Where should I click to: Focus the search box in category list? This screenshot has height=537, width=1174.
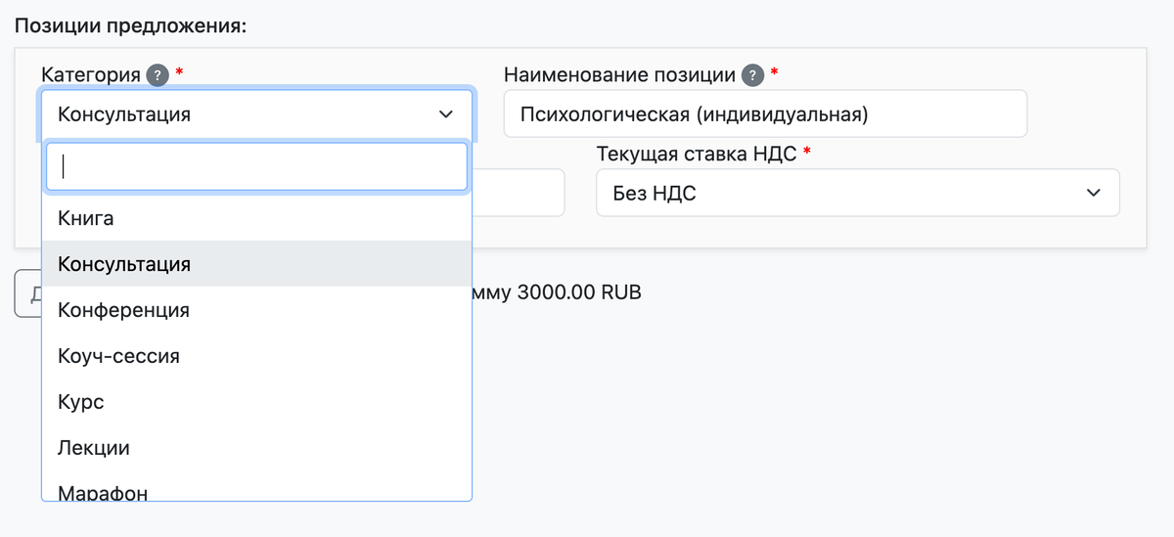256,166
